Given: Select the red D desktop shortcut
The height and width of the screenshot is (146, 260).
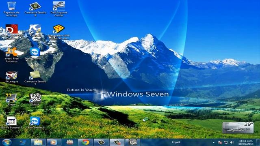Looking at the screenshot, I should coord(11,32).
